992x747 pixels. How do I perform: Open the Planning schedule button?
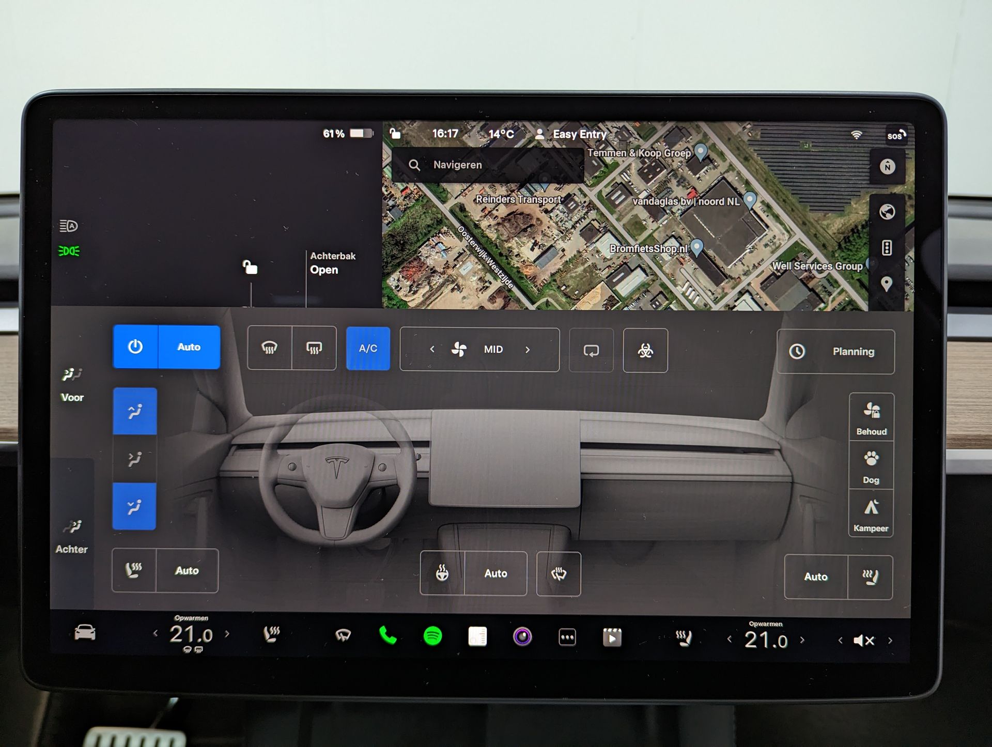(x=835, y=351)
